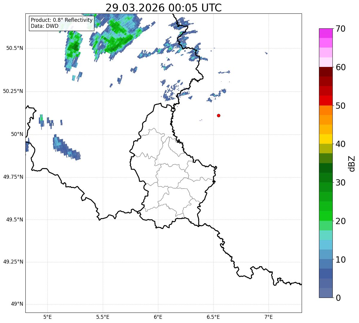Select the 10 dBZ colorbar tick label
The width and height of the screenshot is (359, 323).
pyautogui.click(x=340, y=259)
